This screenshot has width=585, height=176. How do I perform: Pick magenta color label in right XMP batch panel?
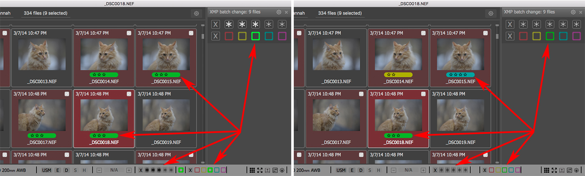(x=576, y=36)
